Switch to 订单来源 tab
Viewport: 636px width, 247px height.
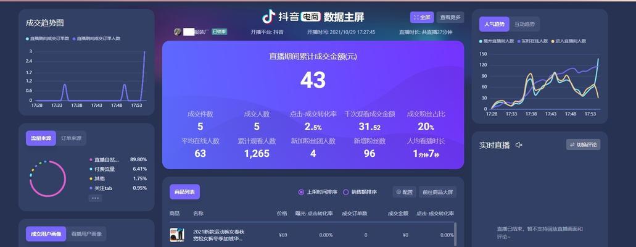71,138
